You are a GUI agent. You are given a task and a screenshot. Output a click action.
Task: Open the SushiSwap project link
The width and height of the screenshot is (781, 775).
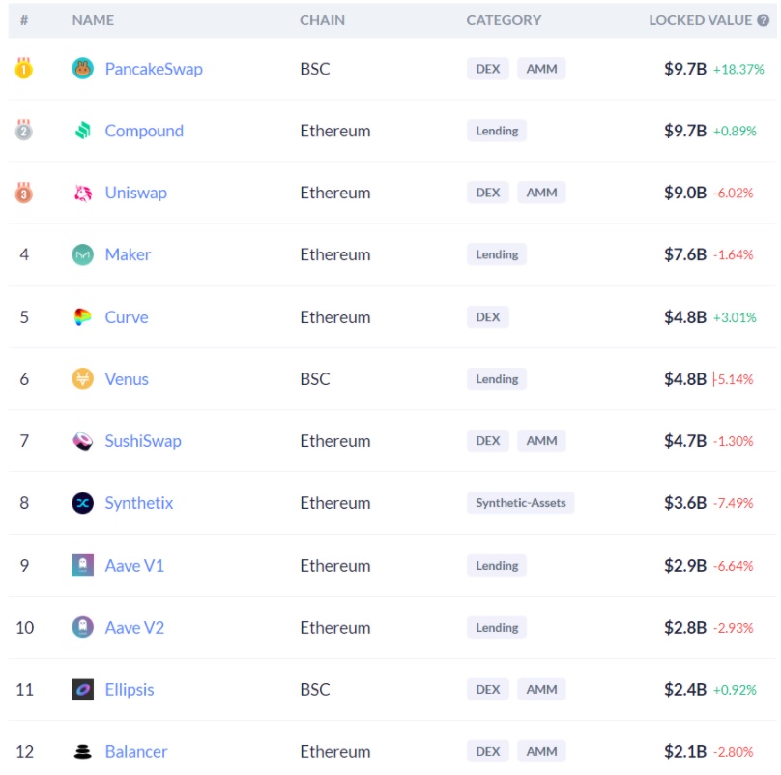[x=143, y=441]
